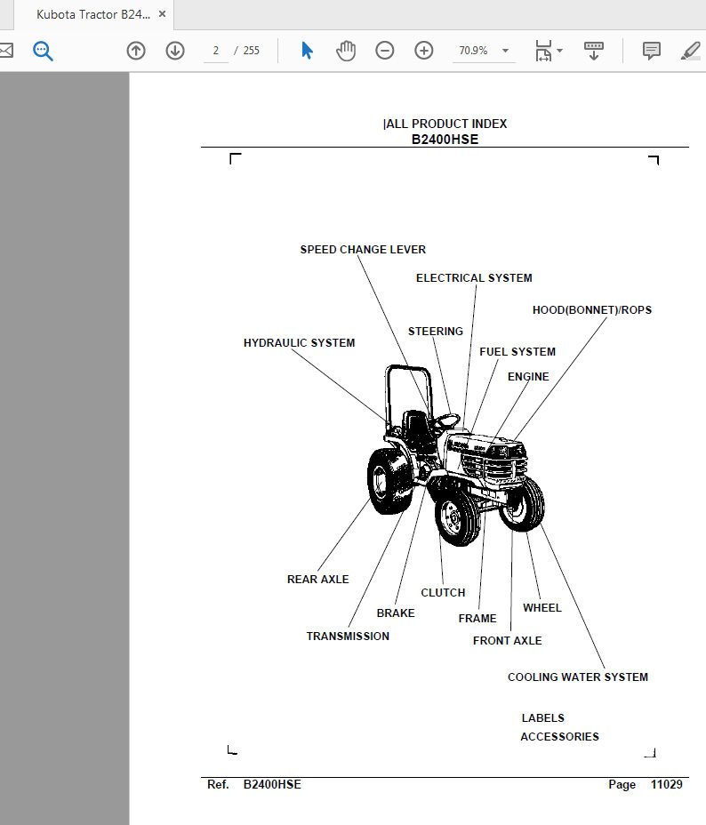Image resolution: width=706 pixels, height=825 pixels.
Task: Click the REAR AXLE label
Action: coord(317,580)
